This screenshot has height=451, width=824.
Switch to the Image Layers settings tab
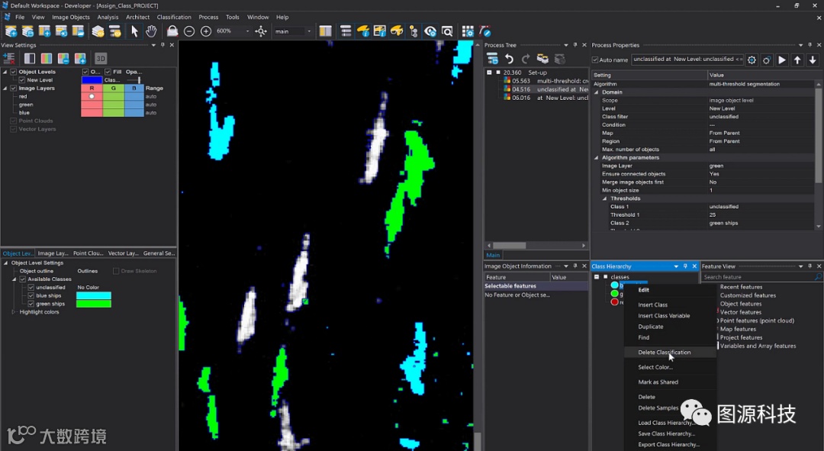coord(53,253)
